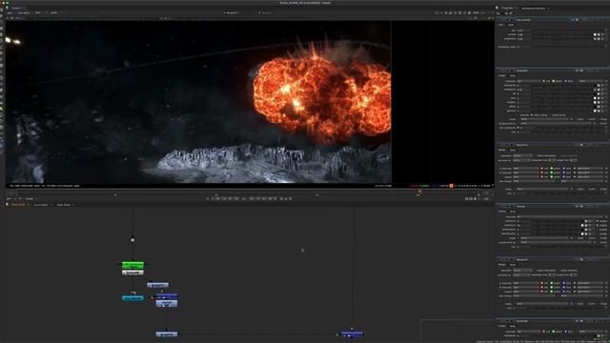Click the minimum value field in Clamp panel
610x343 pixels.
click(523, 221)
